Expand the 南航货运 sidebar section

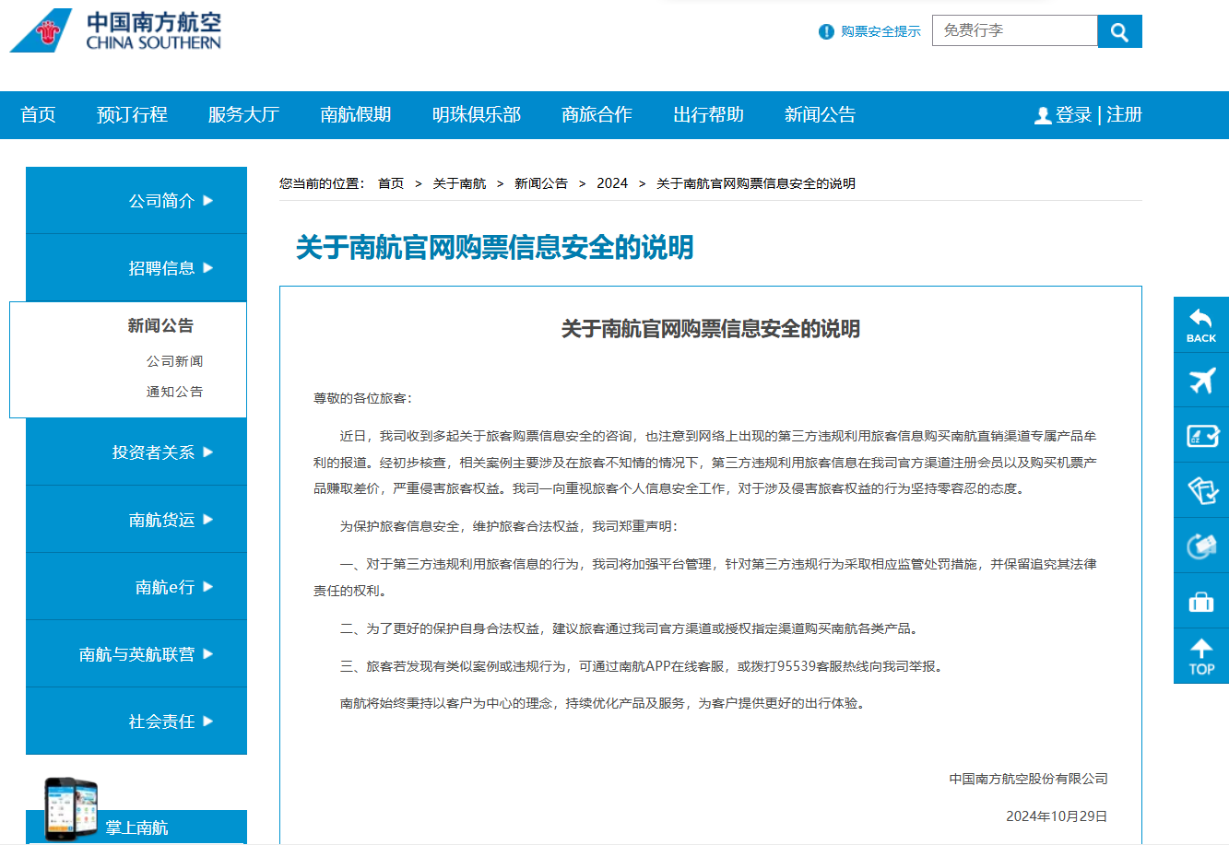pyautogui.click(x=170, y=520)
